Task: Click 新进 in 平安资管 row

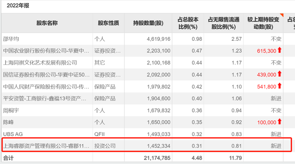Action: (276, 99)
